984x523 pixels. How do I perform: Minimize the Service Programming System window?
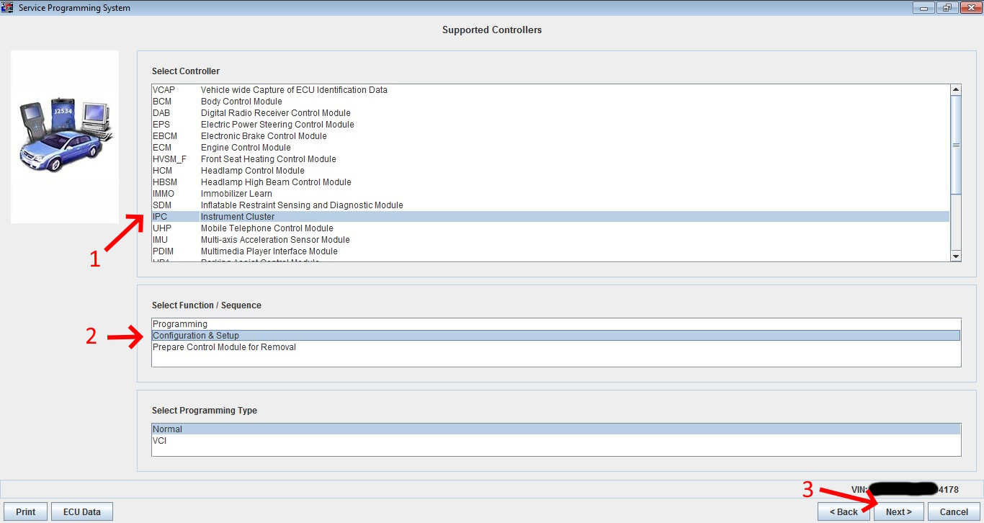tap(923, 7)
